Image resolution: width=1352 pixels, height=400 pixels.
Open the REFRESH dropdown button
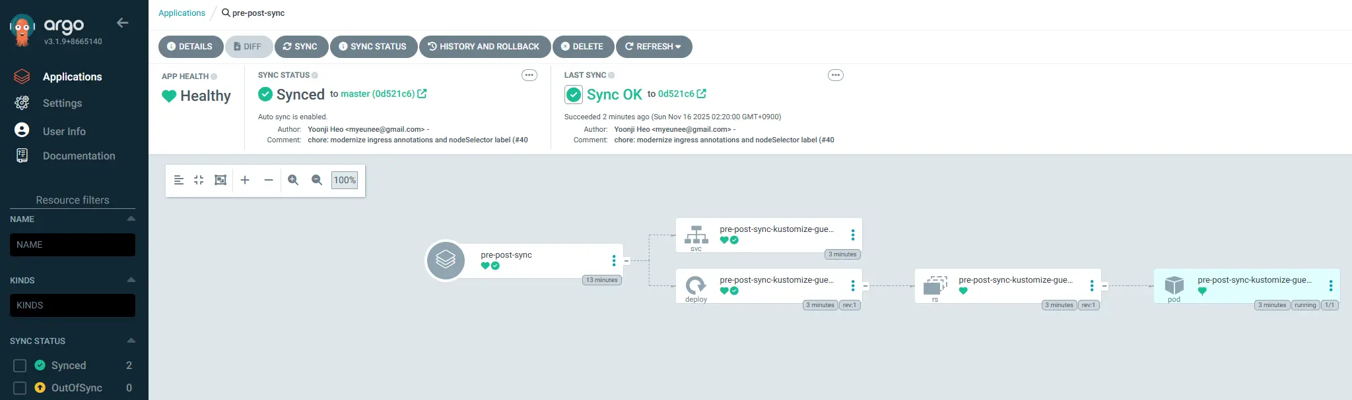654,47
